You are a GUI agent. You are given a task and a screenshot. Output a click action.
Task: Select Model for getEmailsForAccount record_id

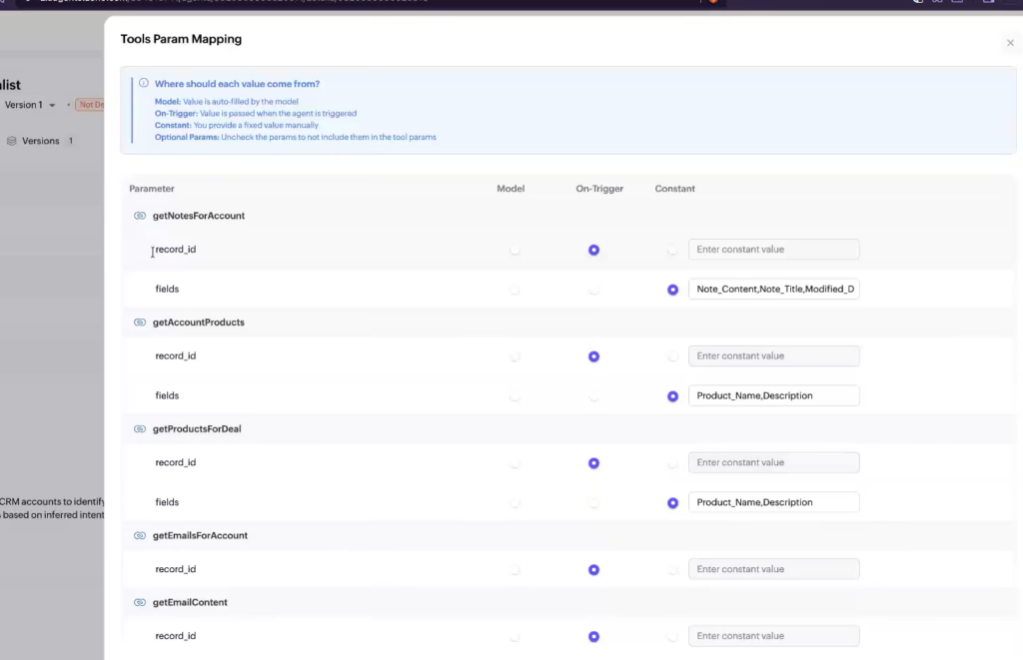(514, 570)
